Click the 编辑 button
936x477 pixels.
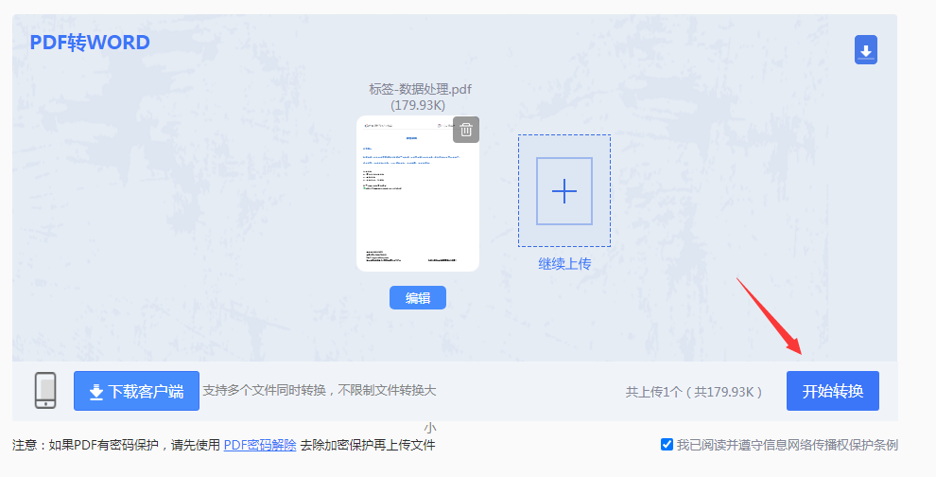pos(418,298)
